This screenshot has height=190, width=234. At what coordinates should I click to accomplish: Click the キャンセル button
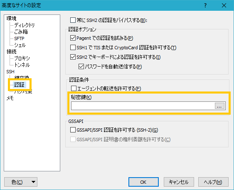179,182
